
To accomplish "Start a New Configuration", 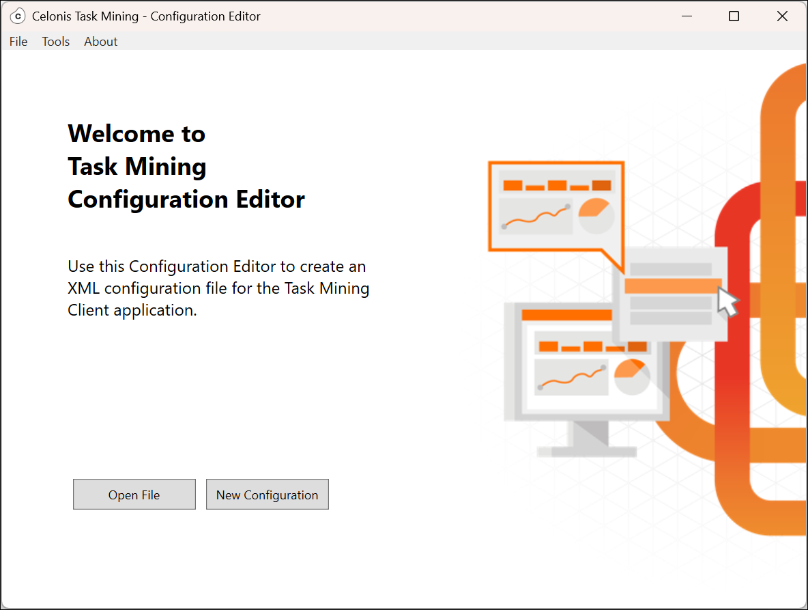I will [267, 494].
